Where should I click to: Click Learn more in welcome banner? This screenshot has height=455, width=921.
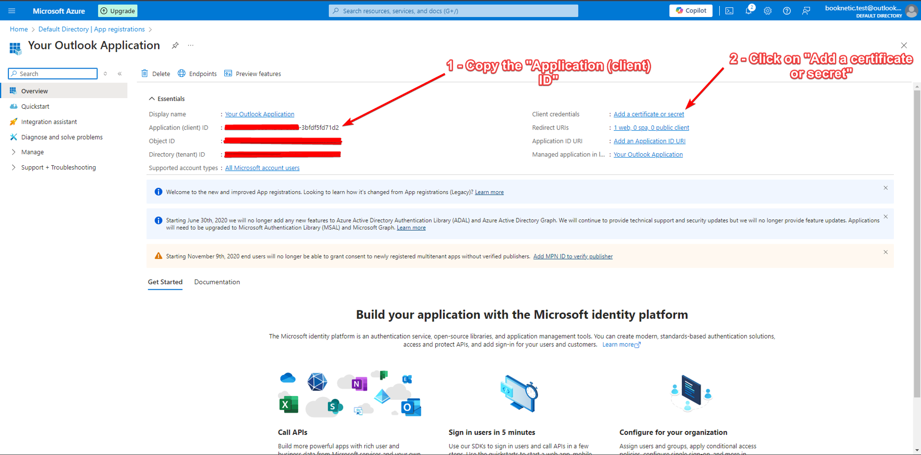(489, 192)
